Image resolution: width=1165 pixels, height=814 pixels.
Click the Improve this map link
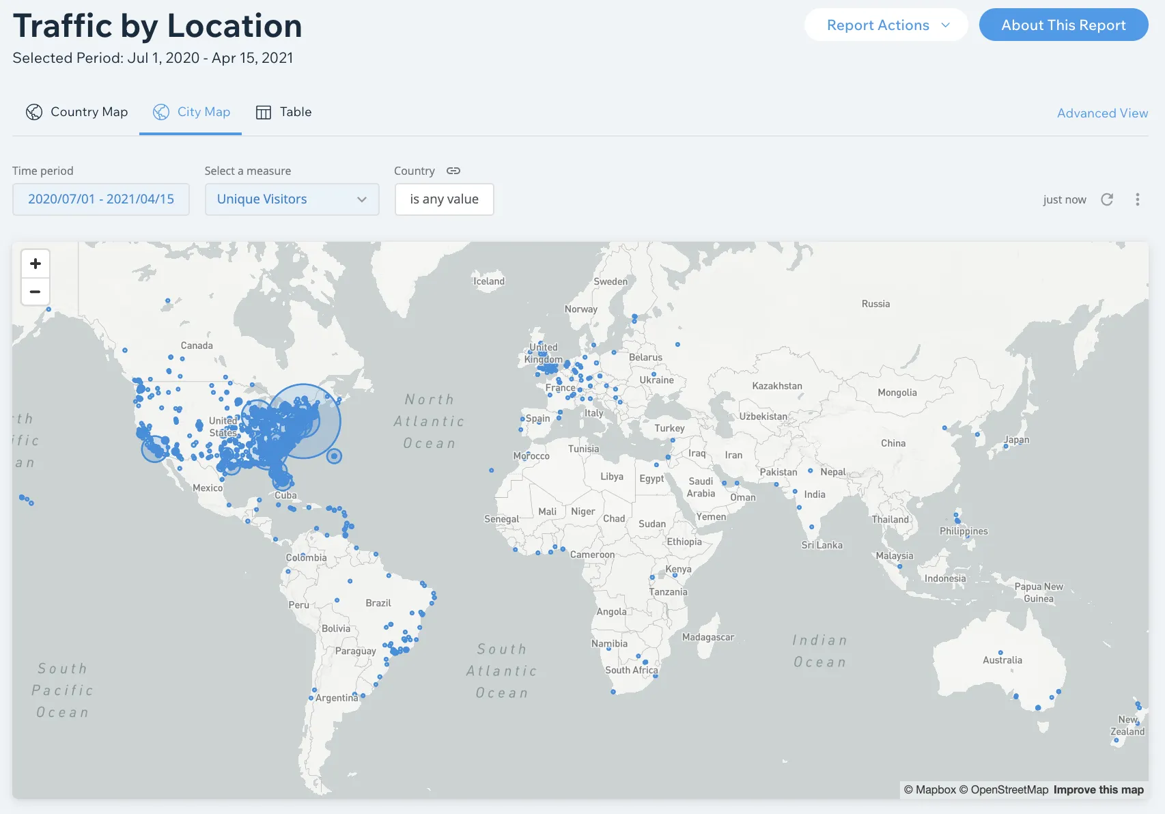click(1098, 789)
